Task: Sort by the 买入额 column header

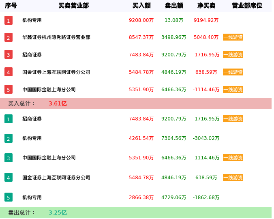Action: pyautogui.click(x=141, y=6)
